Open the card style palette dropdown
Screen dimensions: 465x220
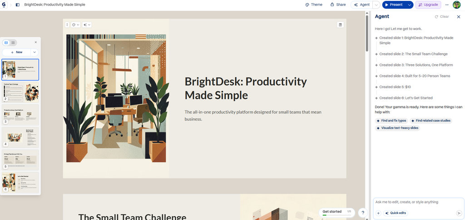pos(76,25)
